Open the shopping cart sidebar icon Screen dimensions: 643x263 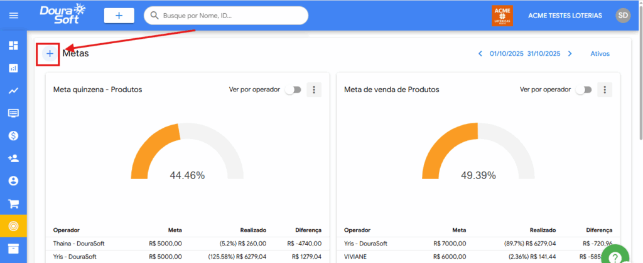point(13,204)
